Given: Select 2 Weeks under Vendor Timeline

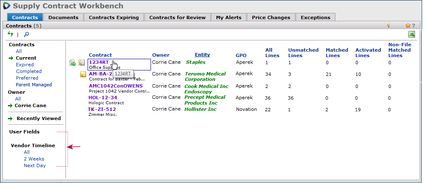Looking at the screenshot, I should pos(34,159).
